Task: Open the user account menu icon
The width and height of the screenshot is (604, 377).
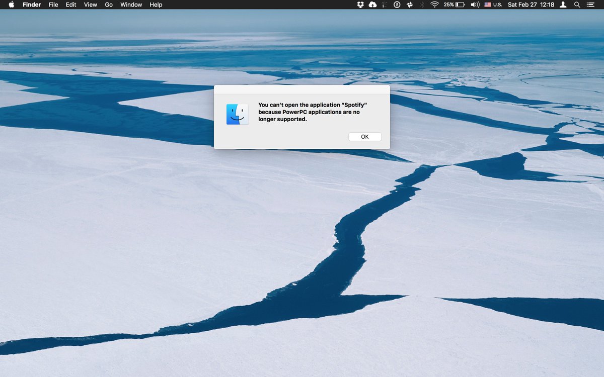Action: [563, 5]
